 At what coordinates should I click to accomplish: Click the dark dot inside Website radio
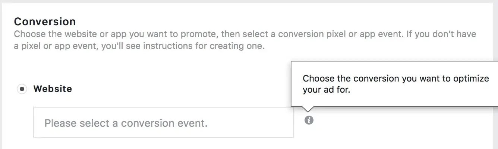pos(22,89)
